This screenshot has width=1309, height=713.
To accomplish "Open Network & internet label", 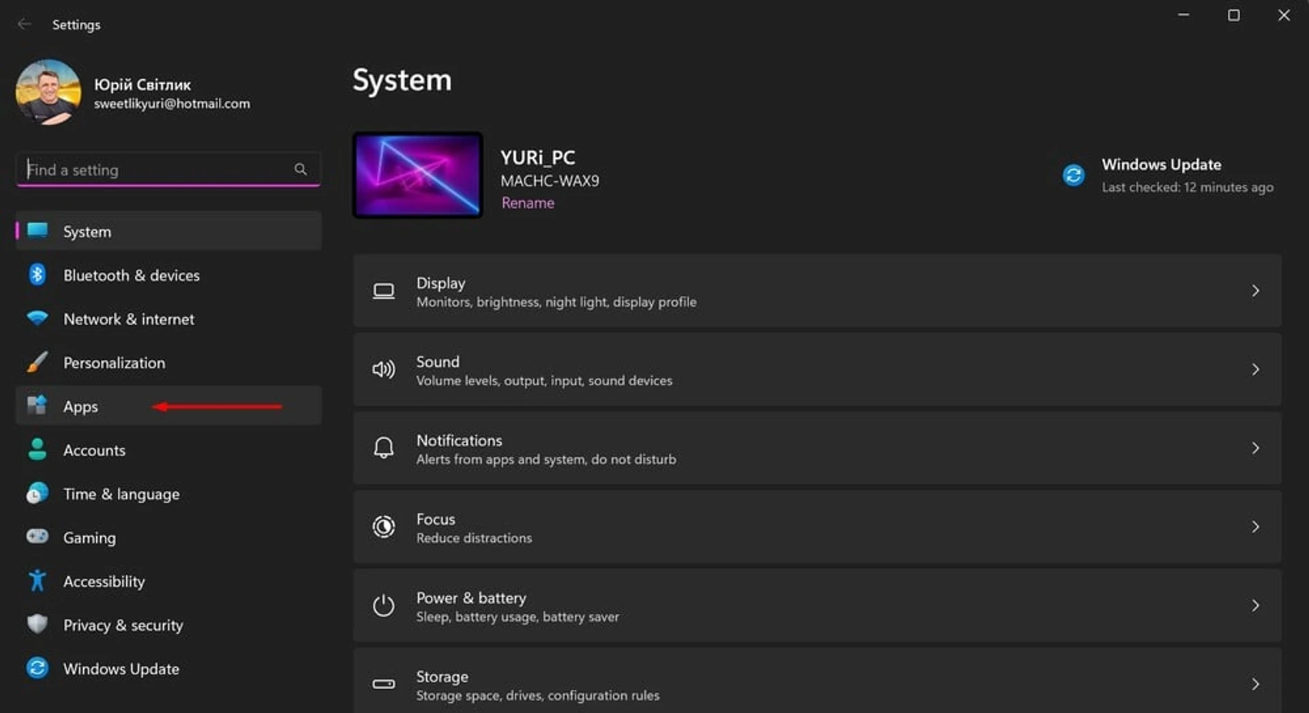I will point(129,319).
